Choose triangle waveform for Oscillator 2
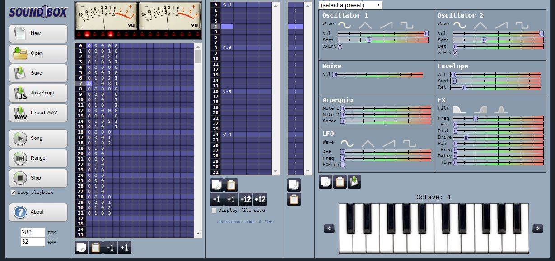 pos(480,25)
